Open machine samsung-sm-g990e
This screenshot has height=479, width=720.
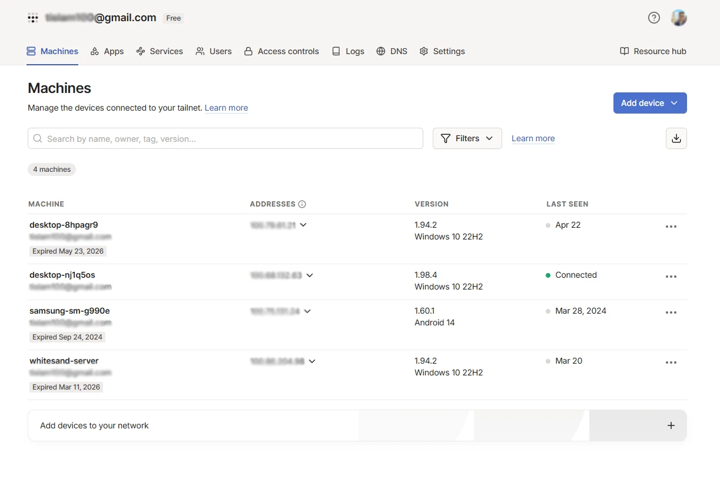[x=69, y=311]
